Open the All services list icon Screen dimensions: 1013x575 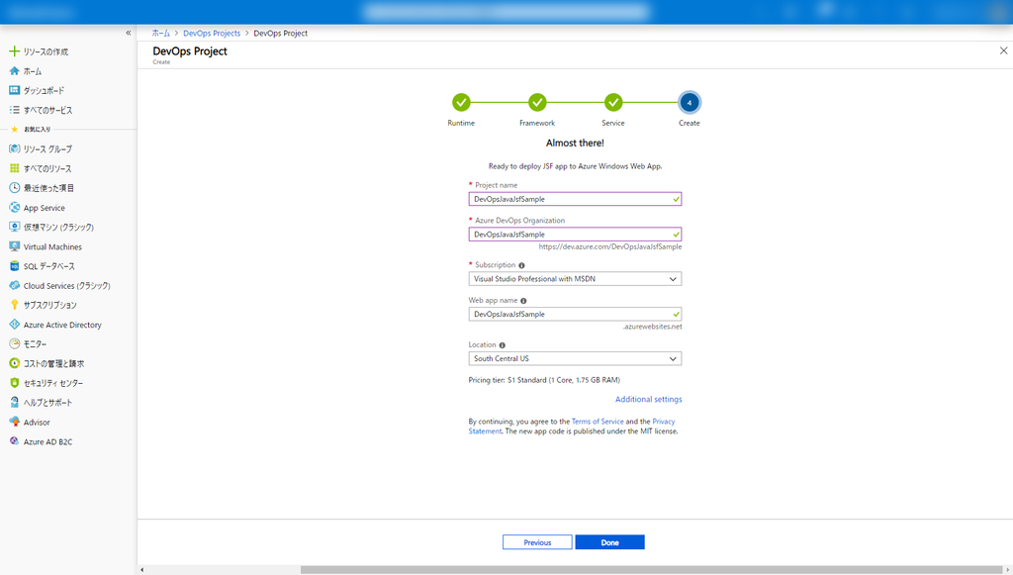click(14, 110)
